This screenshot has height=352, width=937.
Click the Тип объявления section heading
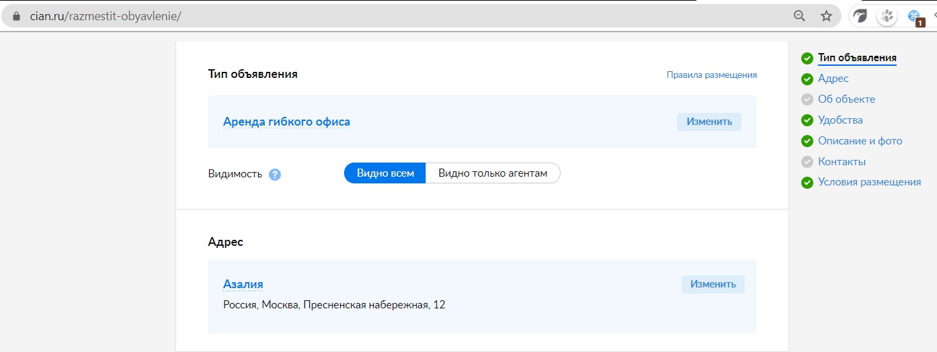(x=253, y=74)
